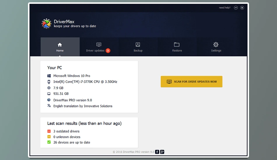The height and width of the screenshot is (160, 277).
Task: Click the Last scan results heading
Action: click(x=85, y=123)
